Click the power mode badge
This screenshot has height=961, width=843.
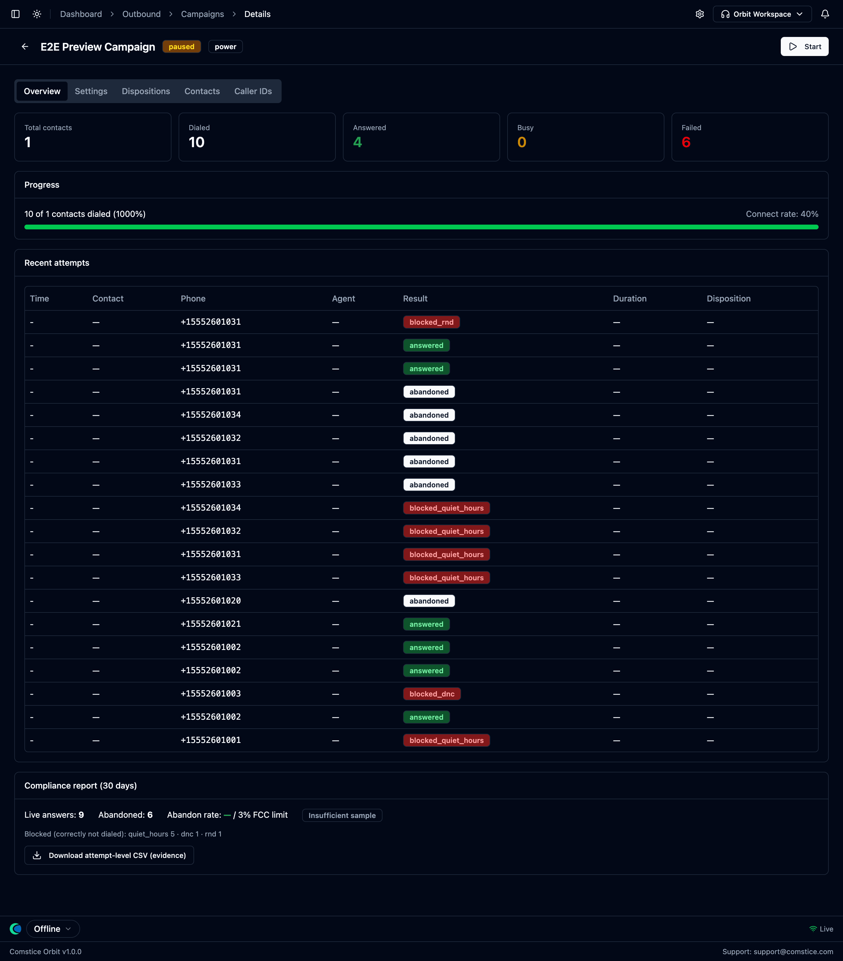[x=226, y=46]
